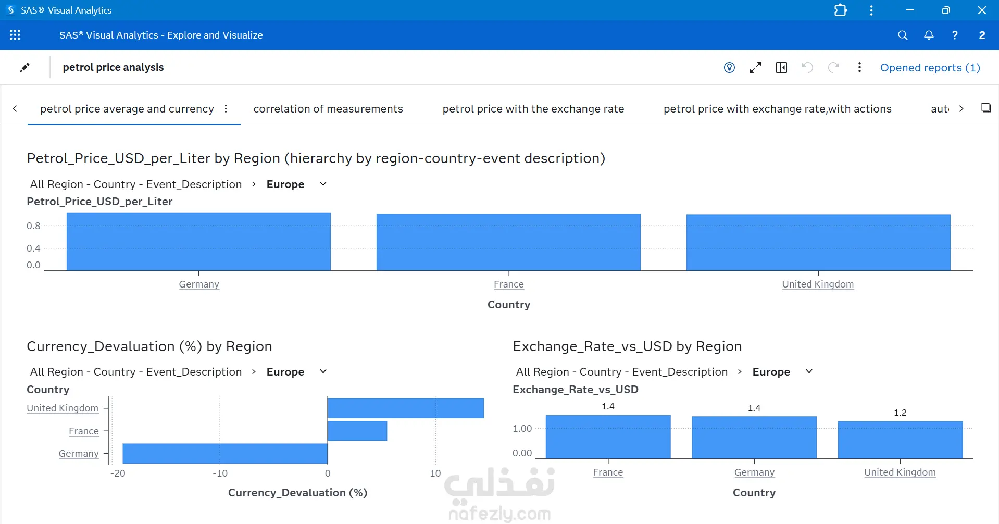Switch to correlation of measurements tab

pos(328,109)
